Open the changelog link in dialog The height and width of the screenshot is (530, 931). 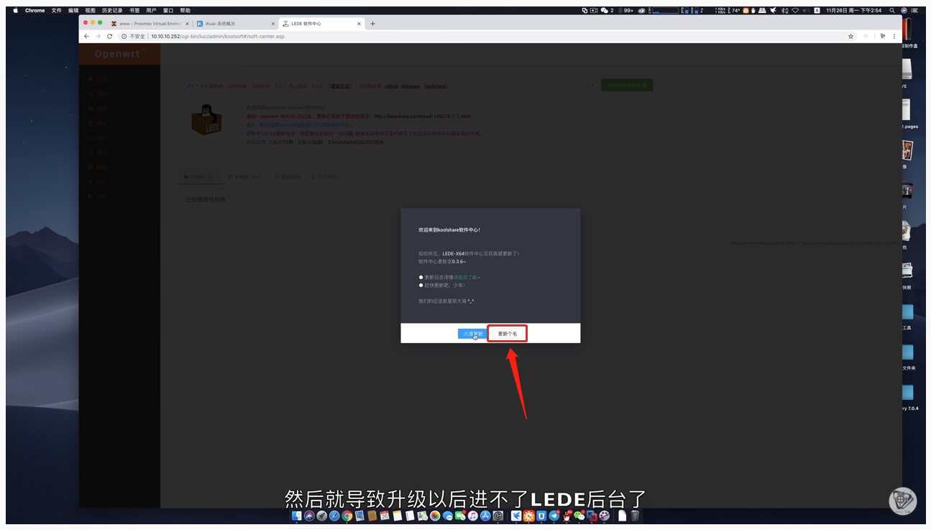tap(467, 277)
